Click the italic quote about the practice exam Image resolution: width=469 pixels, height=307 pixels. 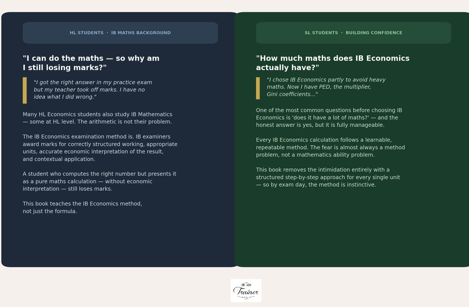pos(93,90)
